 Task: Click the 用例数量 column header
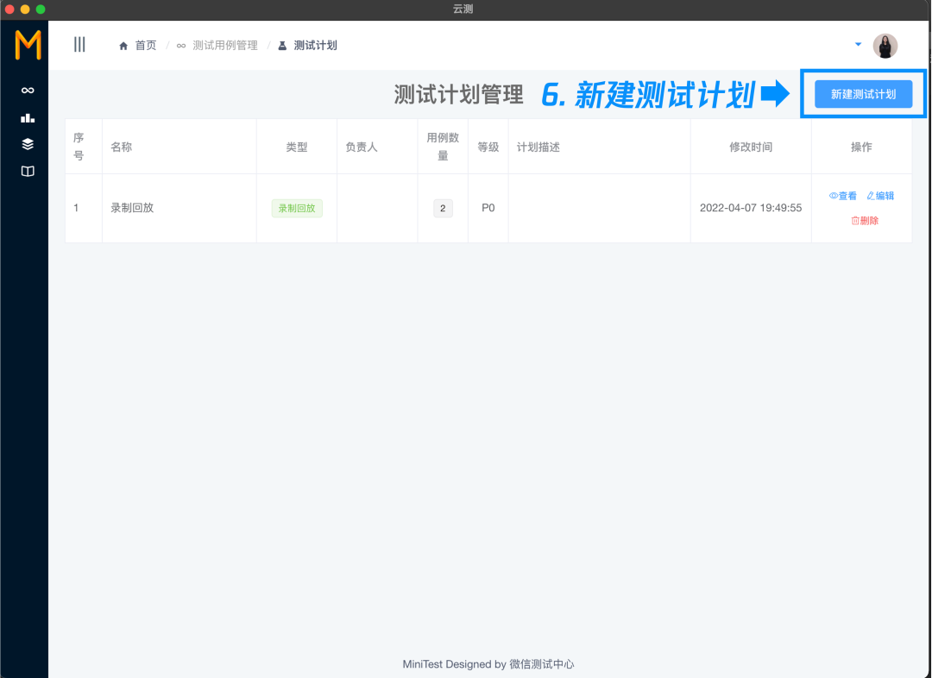443,147
